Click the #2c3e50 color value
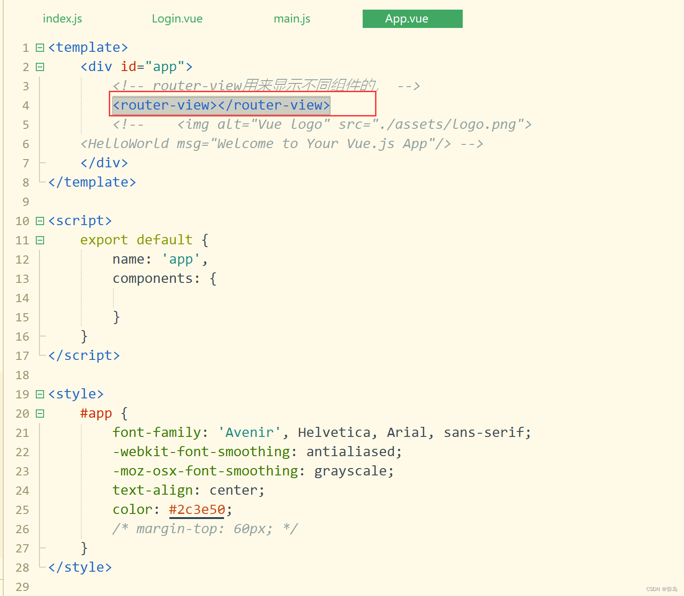 point(197,510)
